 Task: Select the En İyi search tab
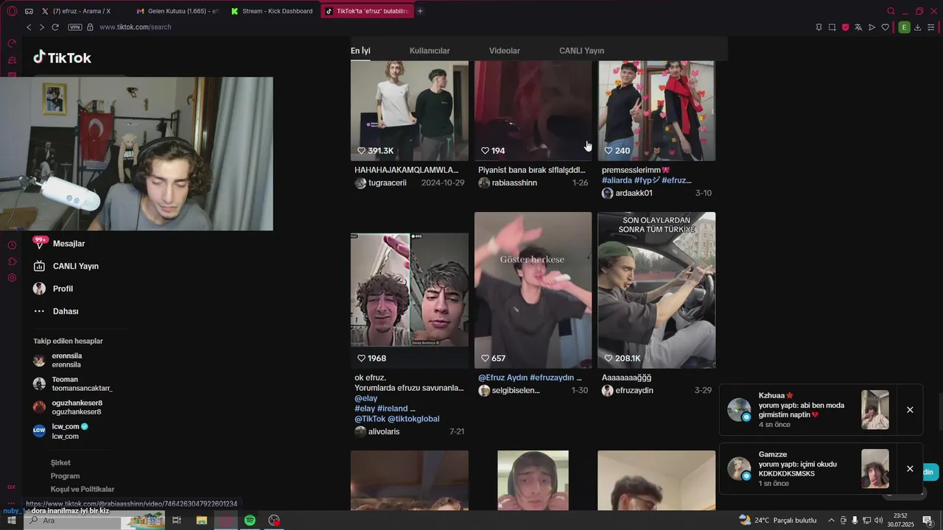pyautogui.click(x=360, y=51)
